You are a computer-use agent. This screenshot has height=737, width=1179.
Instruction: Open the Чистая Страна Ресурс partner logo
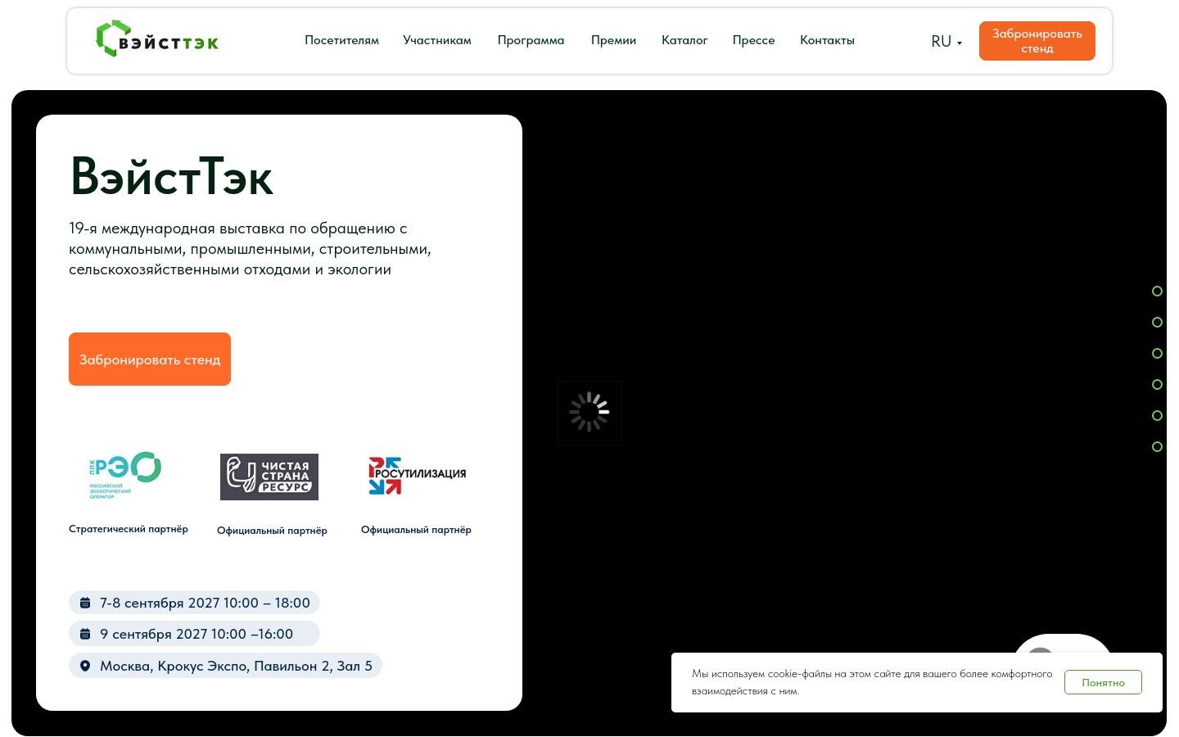coord(269,477)
